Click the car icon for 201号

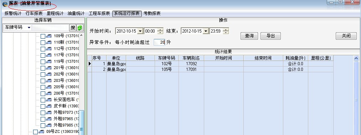click(49, 68)
